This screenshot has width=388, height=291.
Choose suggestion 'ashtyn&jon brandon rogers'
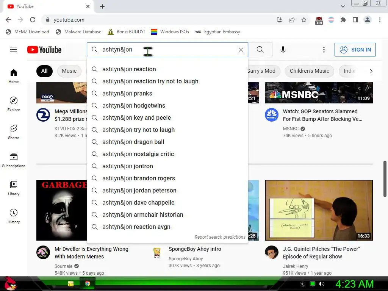pos(167,178)
